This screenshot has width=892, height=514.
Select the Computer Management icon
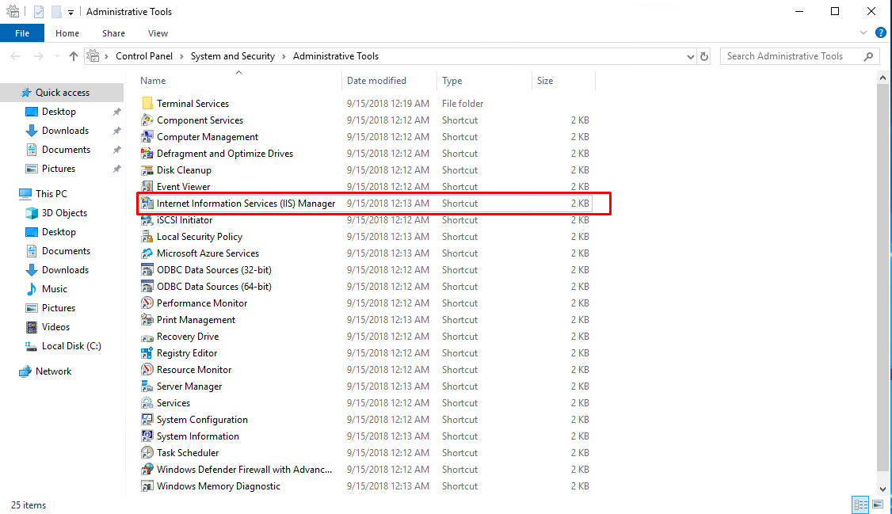[147, 136]
